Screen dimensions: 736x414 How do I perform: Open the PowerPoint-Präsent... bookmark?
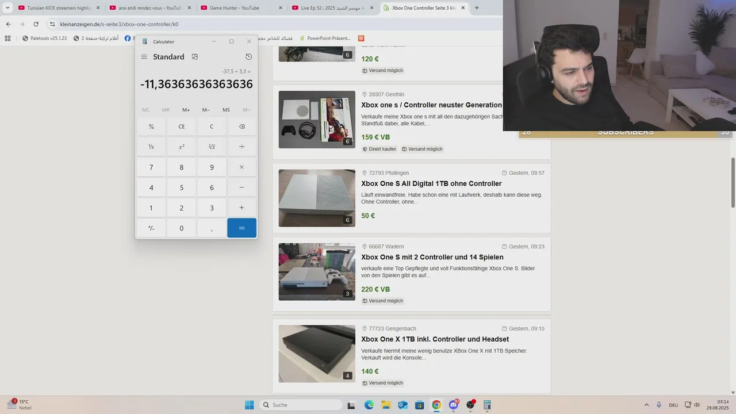pyautogui.click(x=324, y=39)
